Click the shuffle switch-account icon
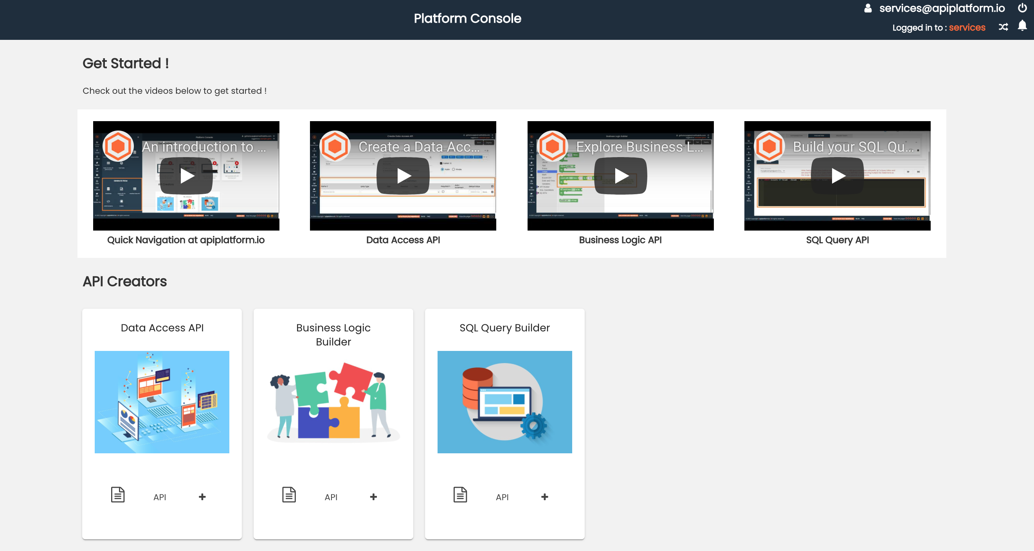The height and width of the screenshot is (551, 1034). tap(1003, 27)
